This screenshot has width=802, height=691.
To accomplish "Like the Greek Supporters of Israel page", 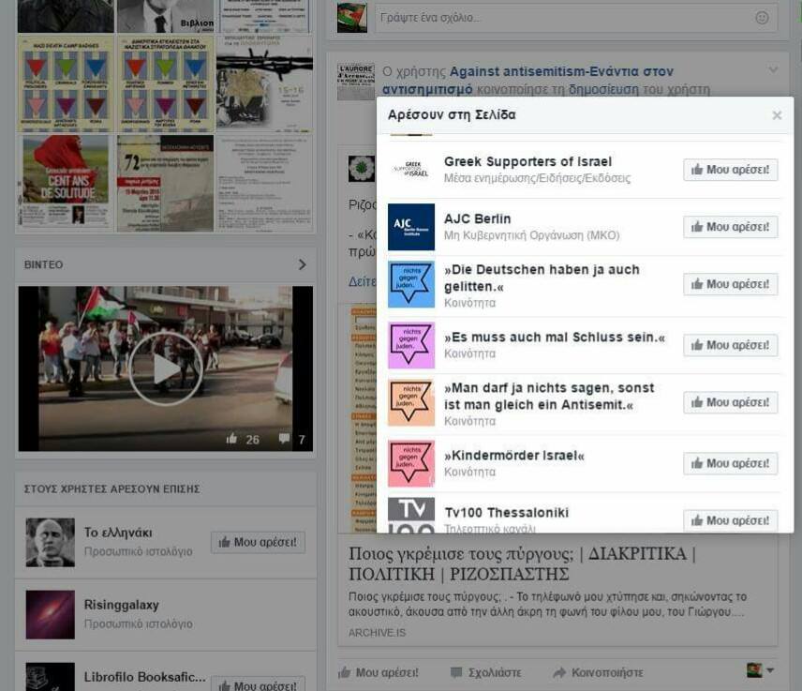I will (731, 170).
